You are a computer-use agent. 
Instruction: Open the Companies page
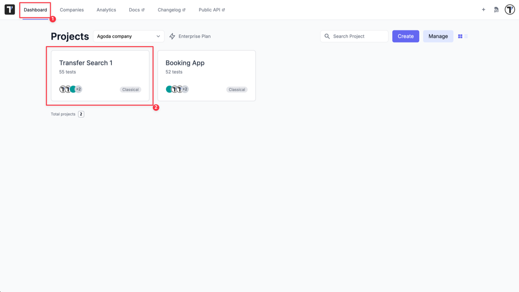[72, 10]
